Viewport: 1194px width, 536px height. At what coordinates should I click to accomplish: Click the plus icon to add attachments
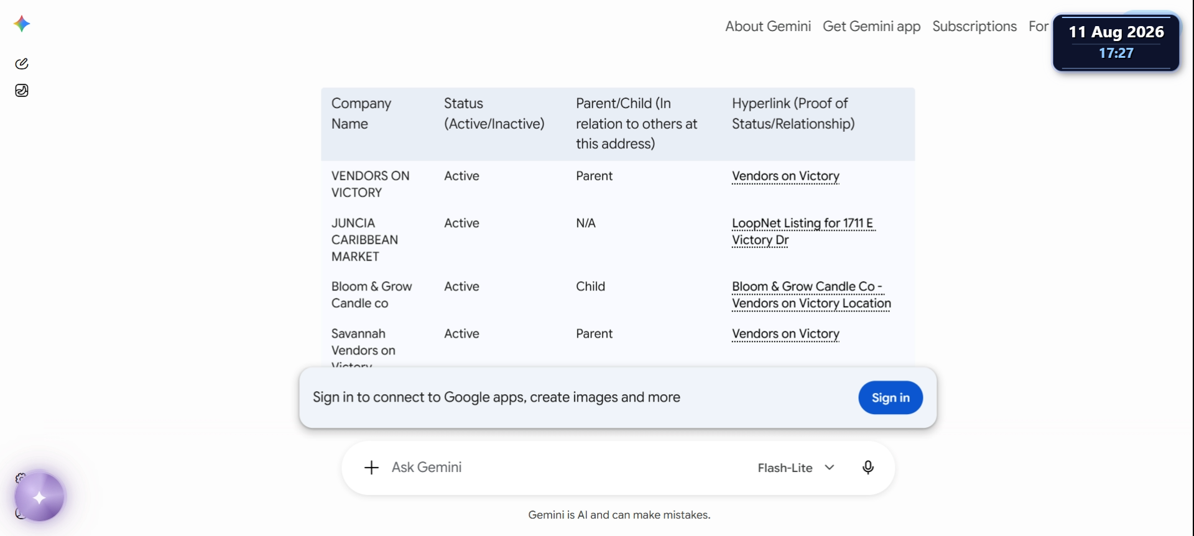click(371, 468)
